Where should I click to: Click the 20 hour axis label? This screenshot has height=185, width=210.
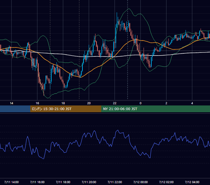click(x=89, y=103)
